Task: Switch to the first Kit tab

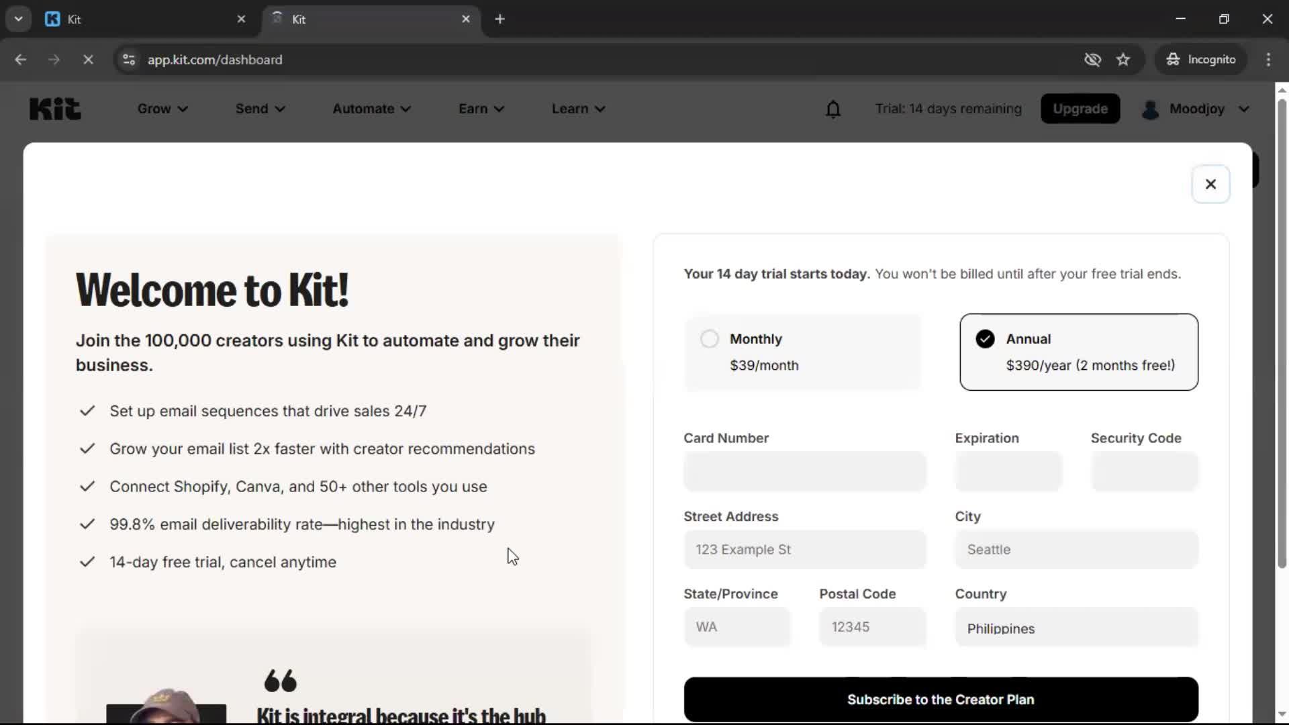Action: pos(134,19)
